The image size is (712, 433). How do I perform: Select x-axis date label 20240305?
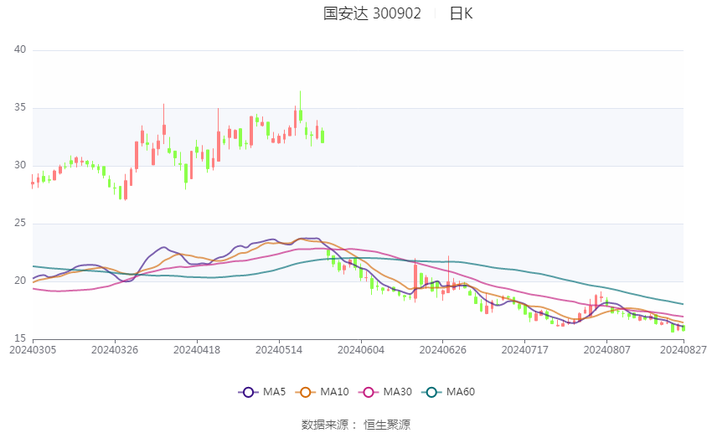click(x=33, y=350)
